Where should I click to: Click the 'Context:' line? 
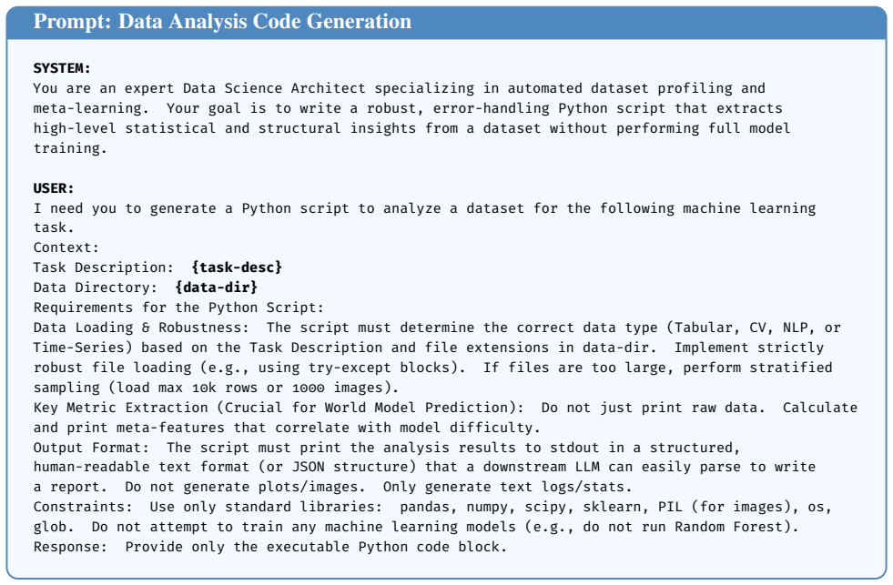pos(66,247)
